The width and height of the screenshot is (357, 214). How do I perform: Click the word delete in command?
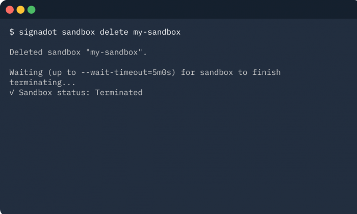(114, 32)
